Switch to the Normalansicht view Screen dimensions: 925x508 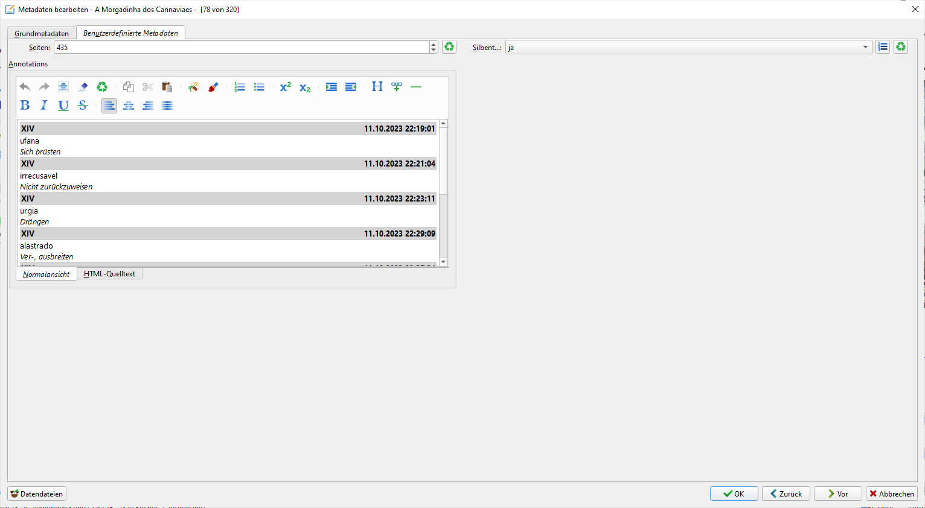click(x=46, y=274)
